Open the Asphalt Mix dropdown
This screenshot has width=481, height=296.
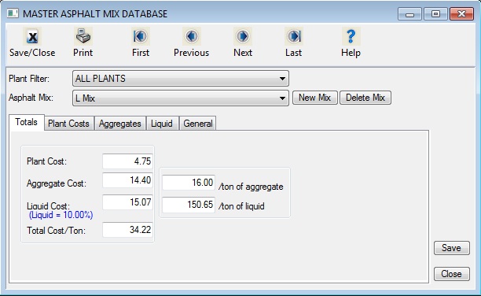coord(181,98)
